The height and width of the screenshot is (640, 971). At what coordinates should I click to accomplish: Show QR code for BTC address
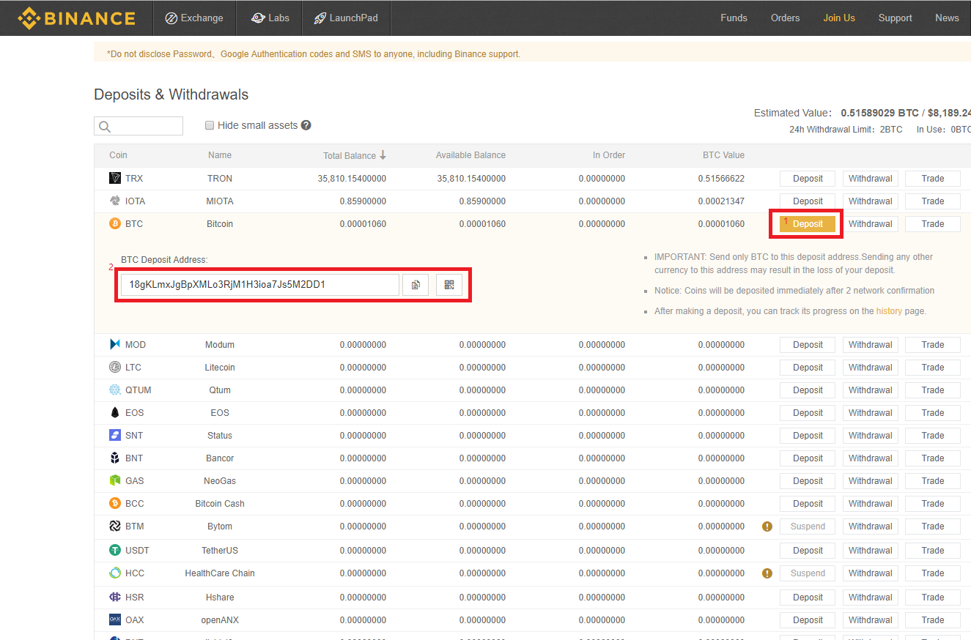point(449,285)
